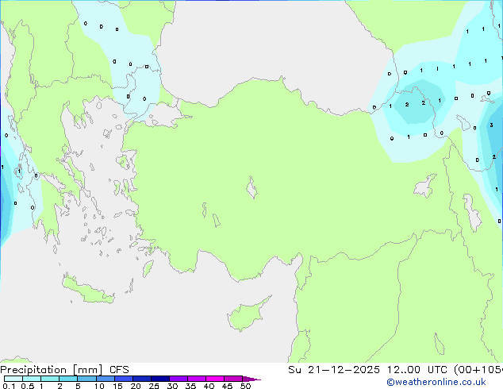Click the 45–50 mm legend color swatch

pyautogui.click(x=233, y=379)
